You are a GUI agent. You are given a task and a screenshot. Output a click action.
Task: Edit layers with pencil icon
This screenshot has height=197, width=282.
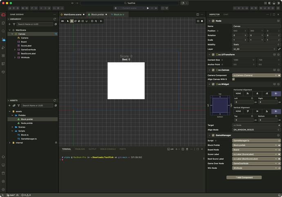279,49
